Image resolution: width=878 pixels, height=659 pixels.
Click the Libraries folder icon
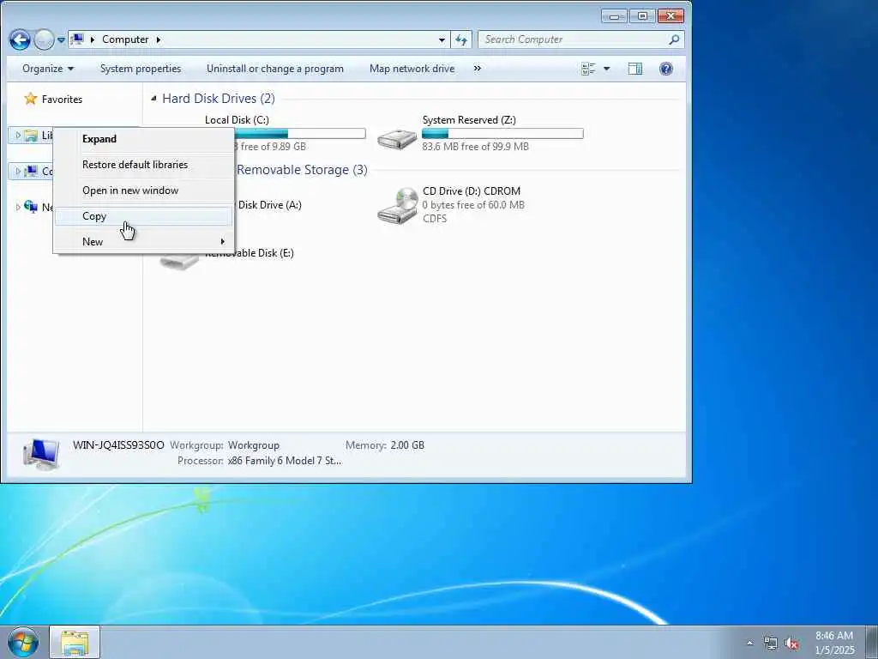(x=31, y=135)
